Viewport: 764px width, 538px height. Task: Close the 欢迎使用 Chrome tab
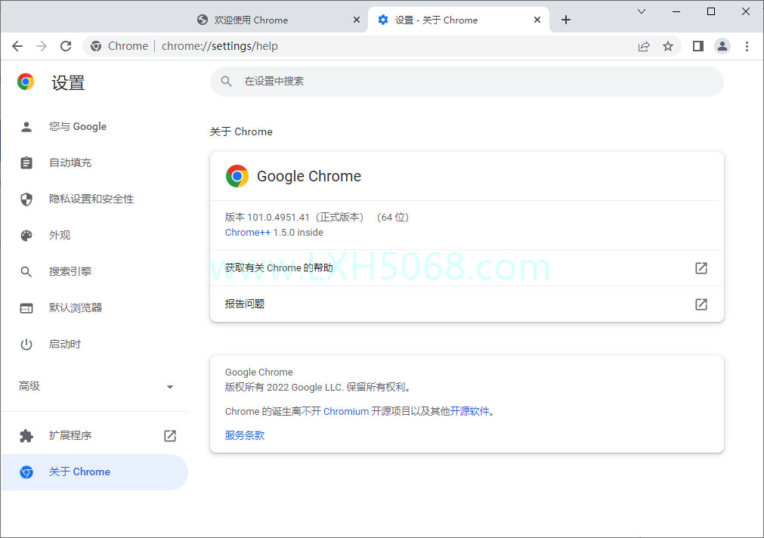(x=357, y=20)
